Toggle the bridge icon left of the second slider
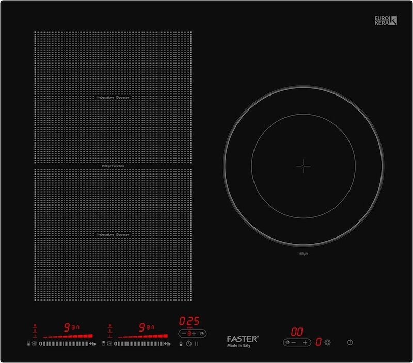 [x=103, y=343]
